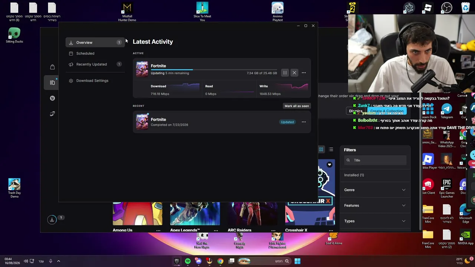475x267 pixels.
Task: Open options menu for Among Us
Action: click(158, 230)
